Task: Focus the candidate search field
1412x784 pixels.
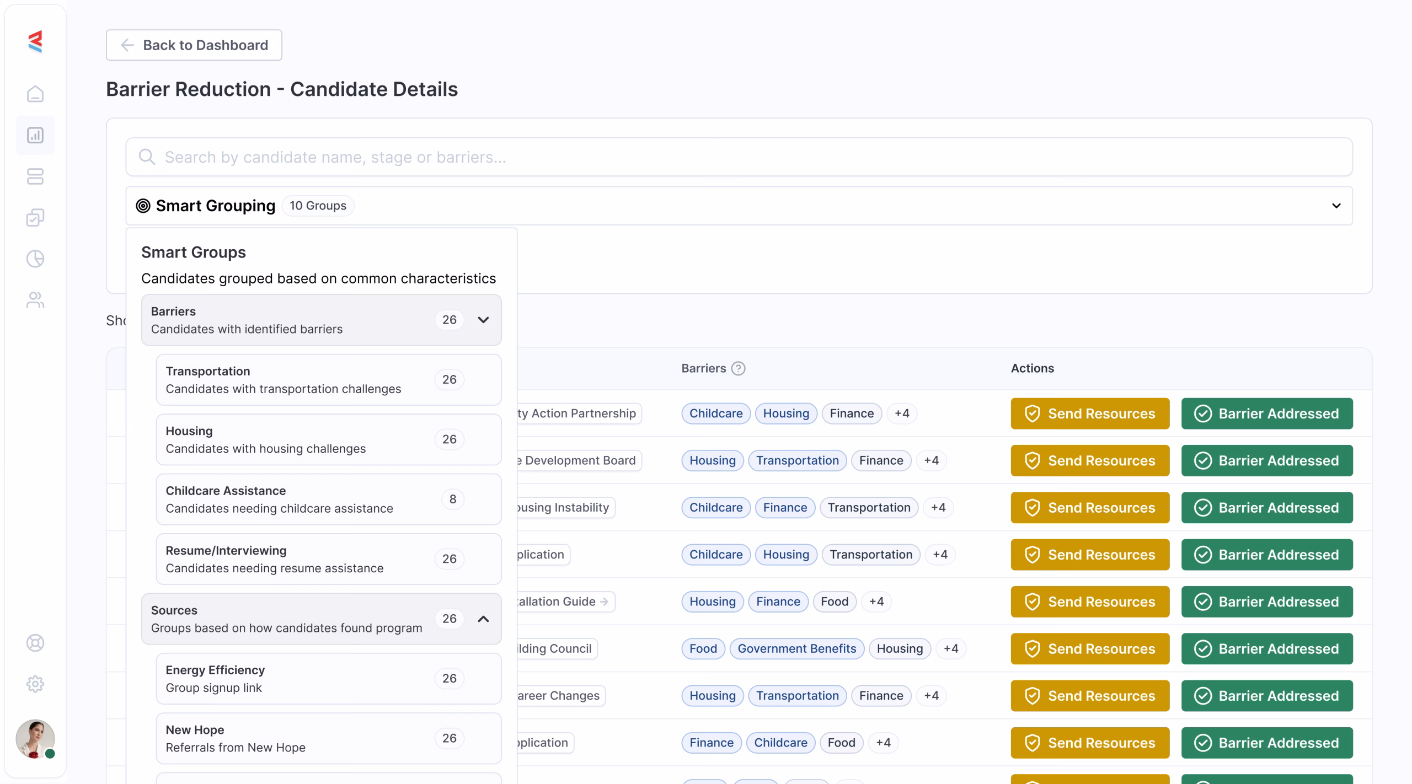Action: 739,157
